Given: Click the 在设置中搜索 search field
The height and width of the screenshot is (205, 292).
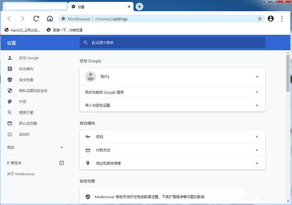Looking at the screenshot, I should tap(175, 42).
